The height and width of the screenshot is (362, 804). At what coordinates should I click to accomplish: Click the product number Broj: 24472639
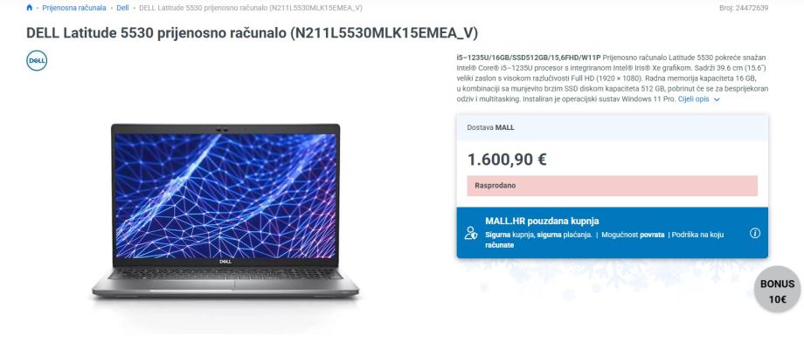click(744, 8)
